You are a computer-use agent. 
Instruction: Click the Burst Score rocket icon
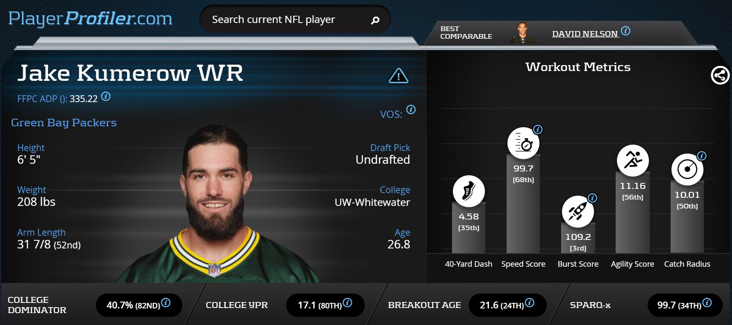click(578, 211)
